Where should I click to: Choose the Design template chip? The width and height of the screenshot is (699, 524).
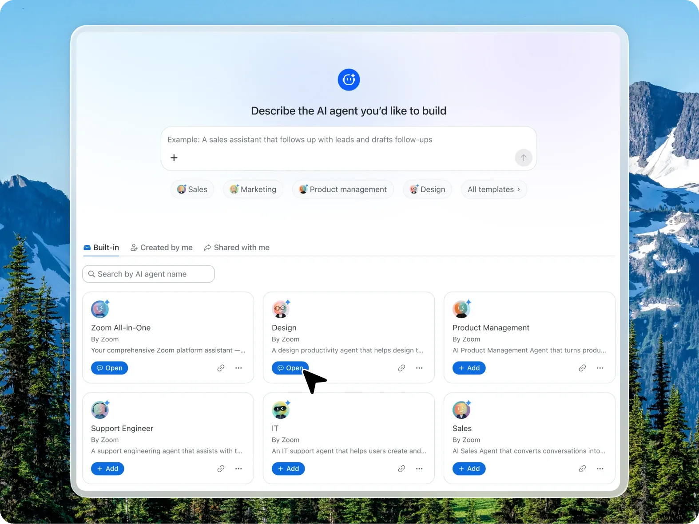tap(427, 189)
